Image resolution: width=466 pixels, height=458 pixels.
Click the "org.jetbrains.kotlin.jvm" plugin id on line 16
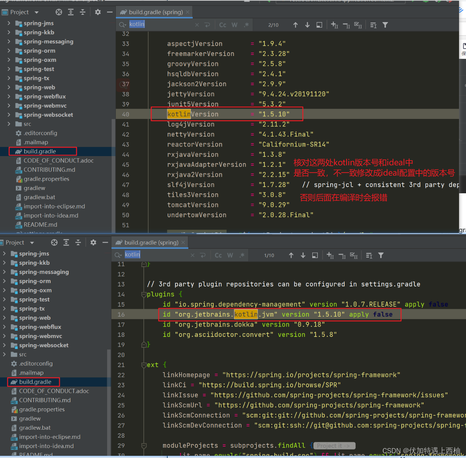pos(226,314)
